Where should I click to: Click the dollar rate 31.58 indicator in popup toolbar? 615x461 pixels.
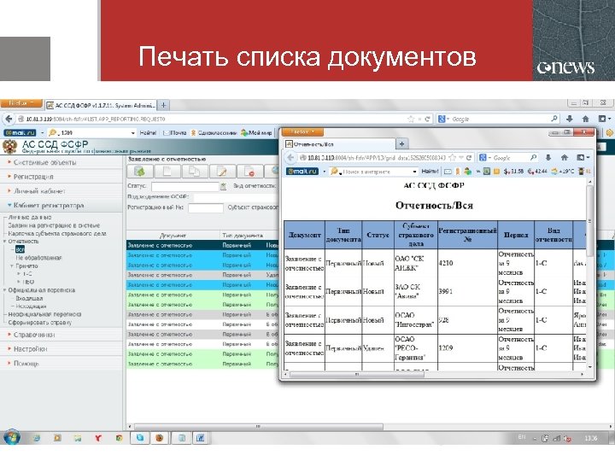(514, 172)
